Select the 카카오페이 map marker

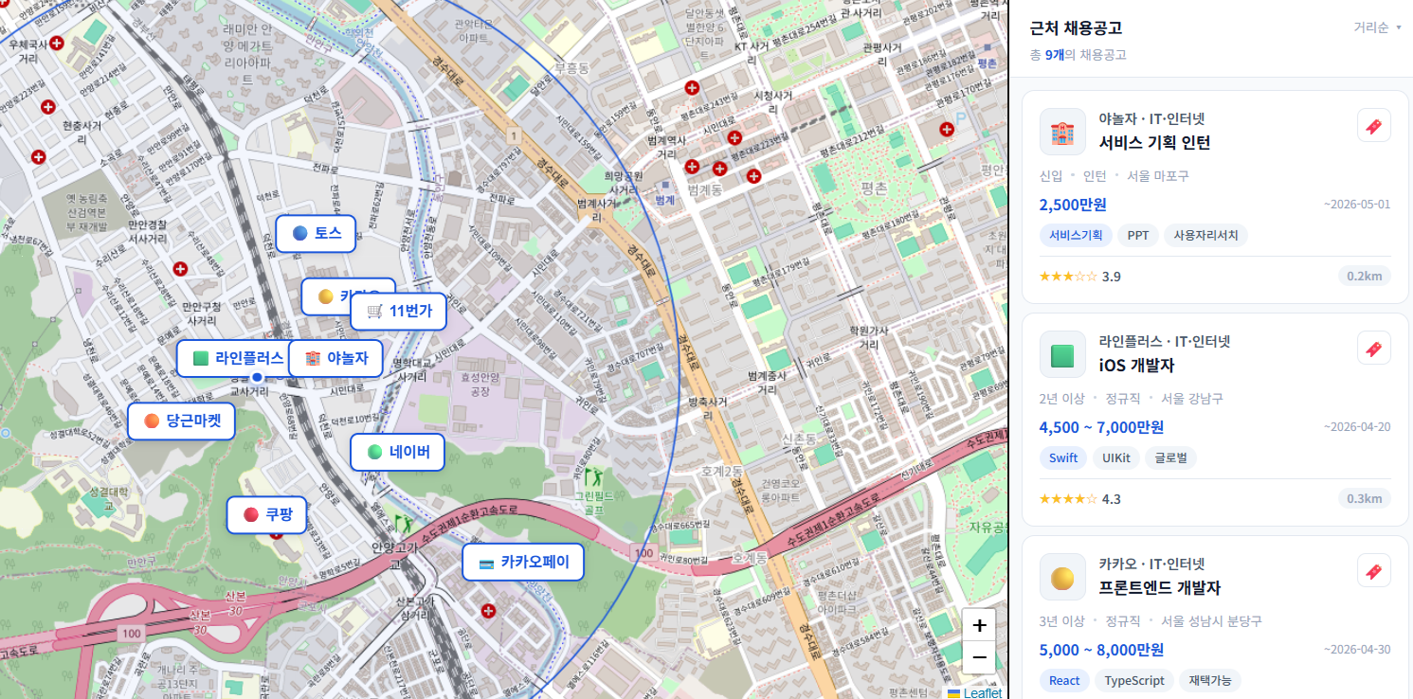[x=523, y=563]
